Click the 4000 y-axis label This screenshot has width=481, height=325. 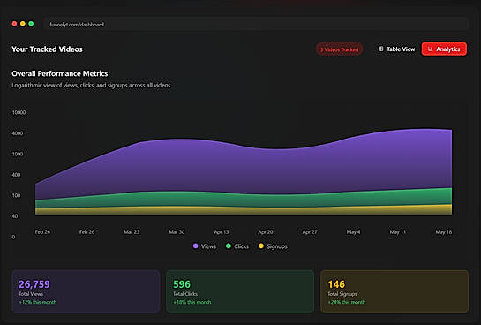tap(18, 133)
